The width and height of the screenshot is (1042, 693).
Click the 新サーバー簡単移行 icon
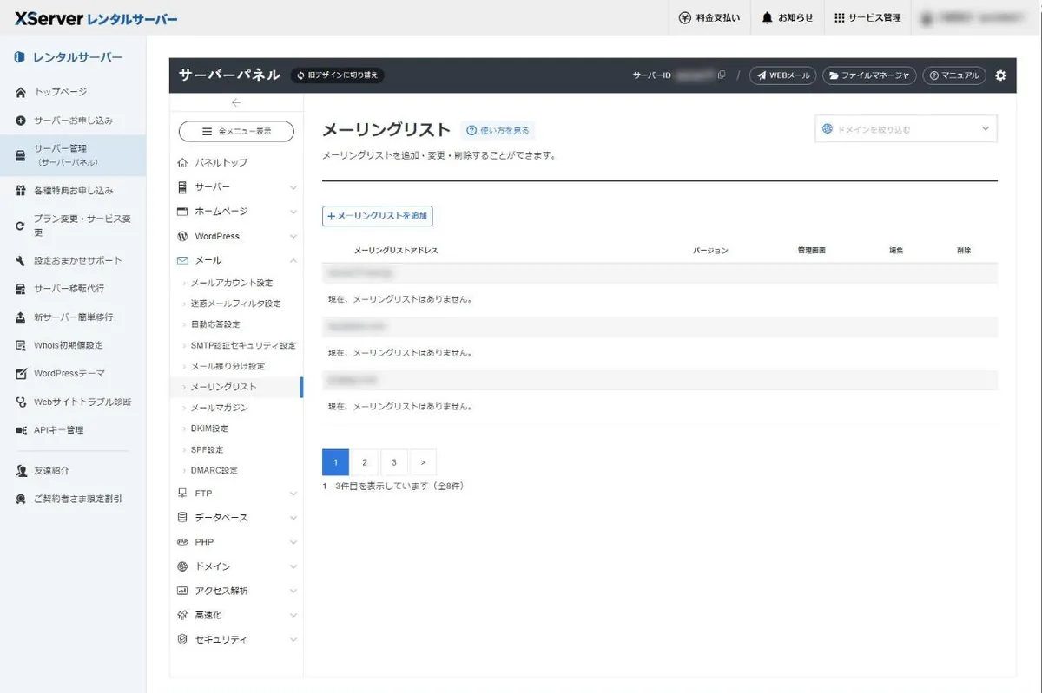(x=21, y=317)
